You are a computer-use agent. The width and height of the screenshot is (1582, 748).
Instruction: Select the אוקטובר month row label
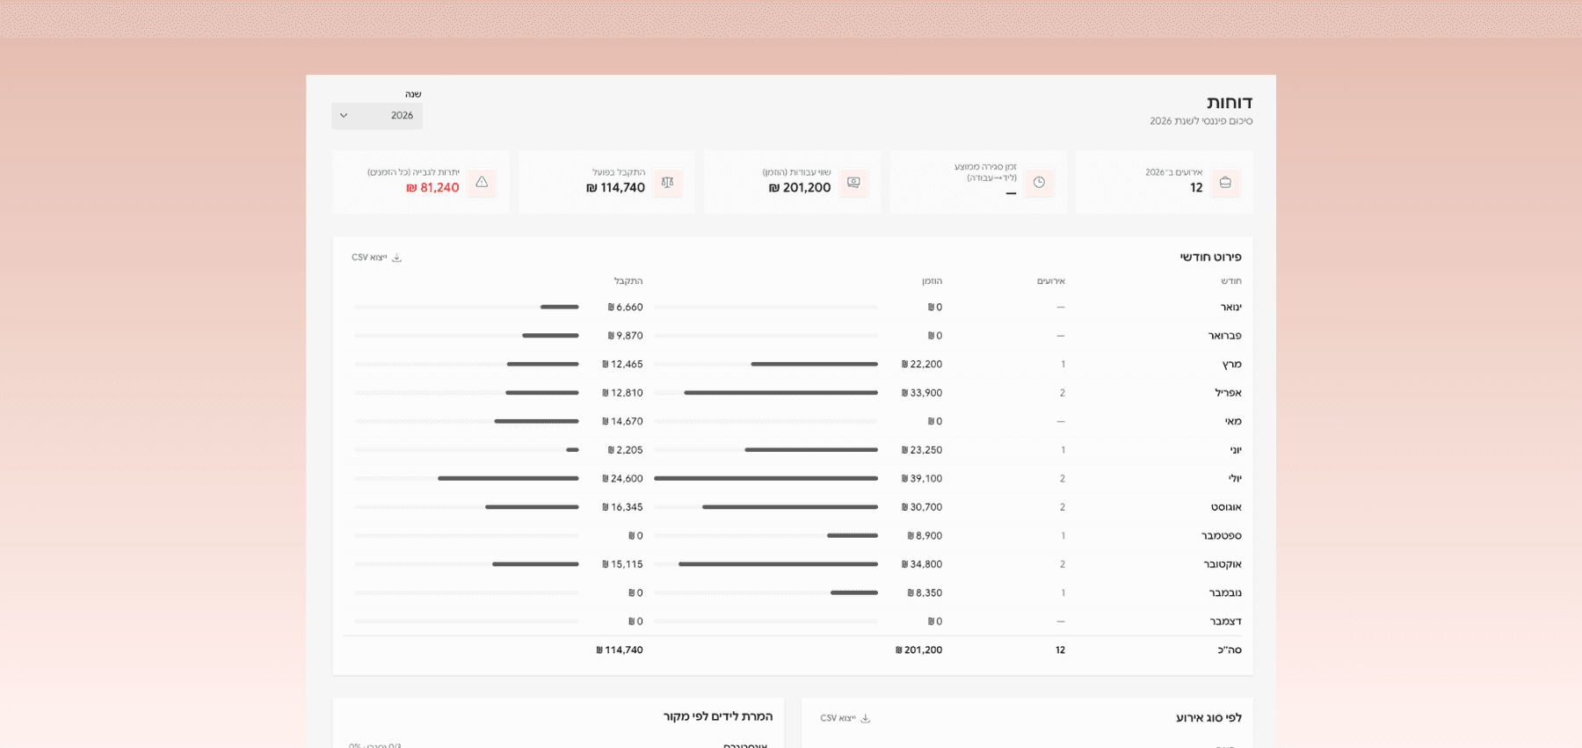[x=1223, y=564]
